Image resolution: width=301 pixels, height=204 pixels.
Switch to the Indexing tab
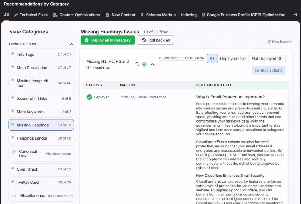189,15
